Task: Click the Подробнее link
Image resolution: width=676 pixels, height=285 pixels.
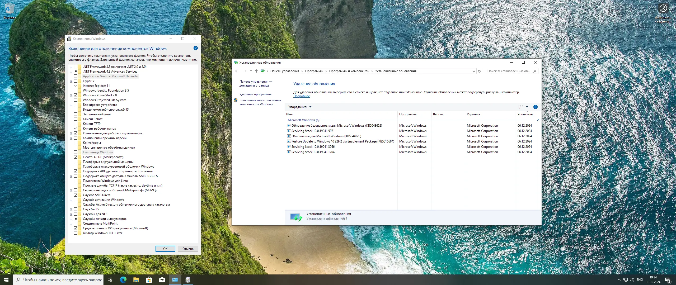Action: pyautogui.click(x=301, y=96)
